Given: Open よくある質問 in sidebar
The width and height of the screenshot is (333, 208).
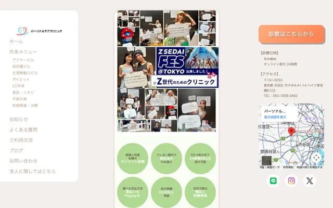Looking at the screenshot, I should pos(23,129).
